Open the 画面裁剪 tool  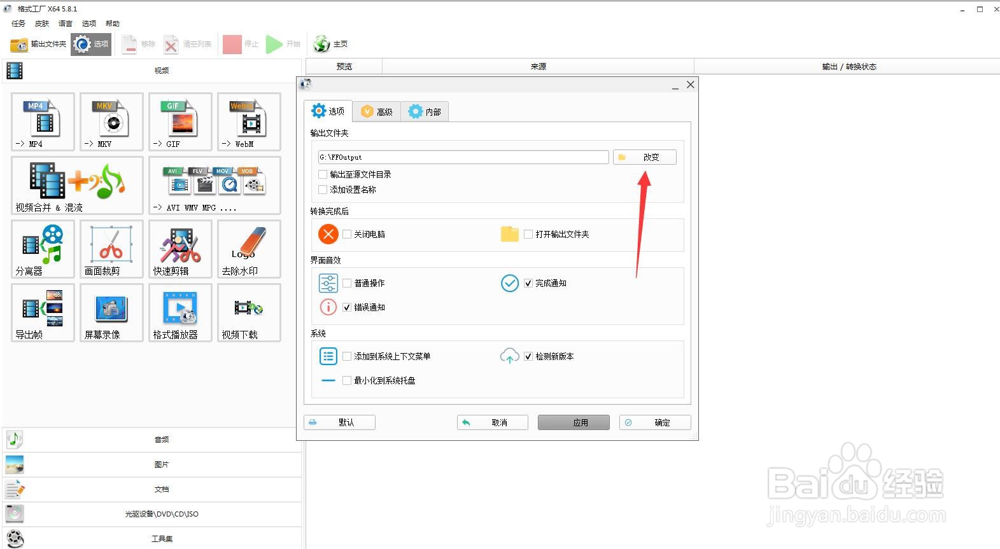[x=111, y=249]
